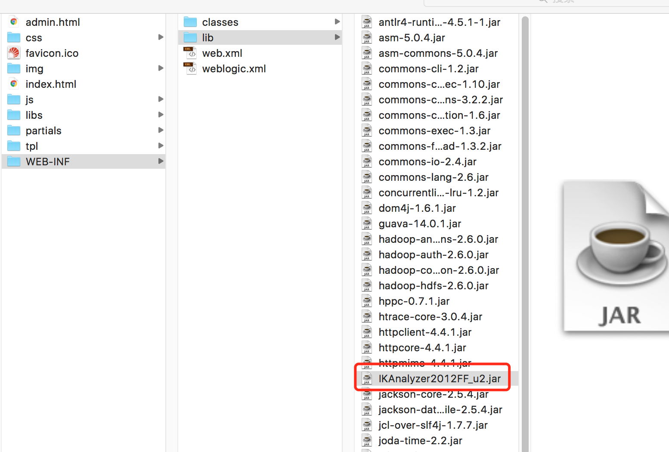Click the JAR icon for antlr4-runtime jar
Viewport: 669px width, 452px height.
pos(367,22)
